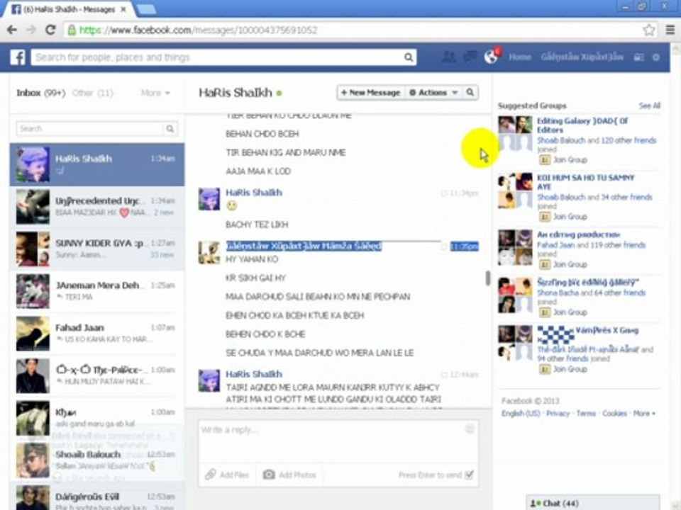Switch to the Inbox (99+) tab
The image size is (681, 510).
click(x=41, y=93)
